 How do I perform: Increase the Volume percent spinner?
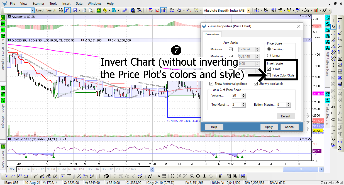coord(244,94)
